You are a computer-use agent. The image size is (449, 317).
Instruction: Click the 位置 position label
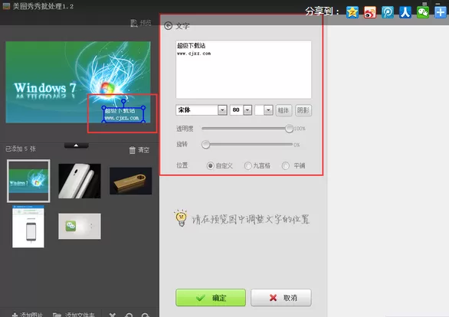coord(182,165)
